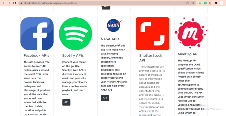Click the MeetUp logo image
The height and width of the screenshot is (116, 226).
coord(191,33)
